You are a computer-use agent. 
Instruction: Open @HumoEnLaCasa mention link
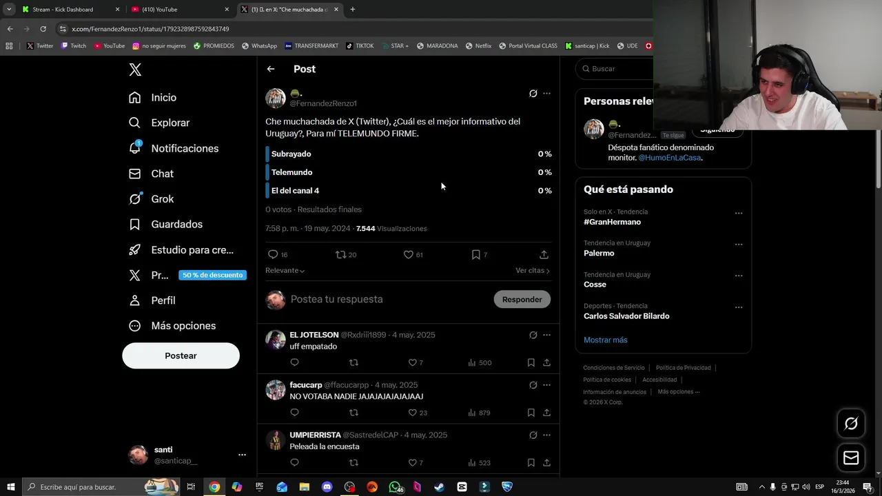[x=669, y=158]
